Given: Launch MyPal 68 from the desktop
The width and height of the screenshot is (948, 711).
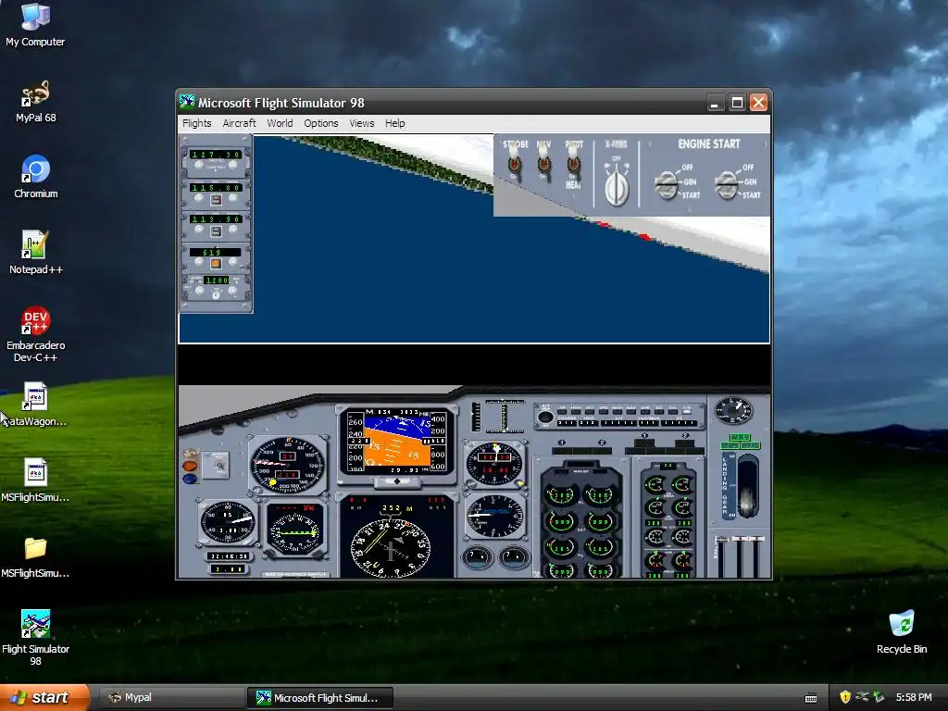Looking at the screenshot, I should click(35, 102).
